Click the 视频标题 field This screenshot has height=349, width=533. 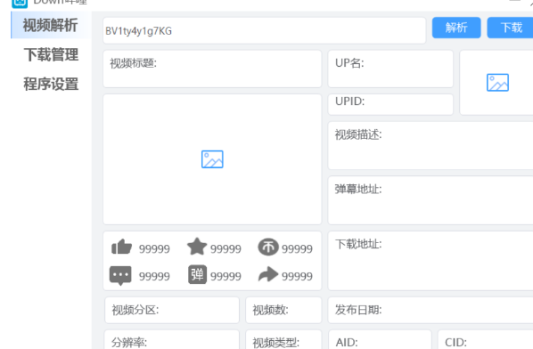(x=212, y=69)
